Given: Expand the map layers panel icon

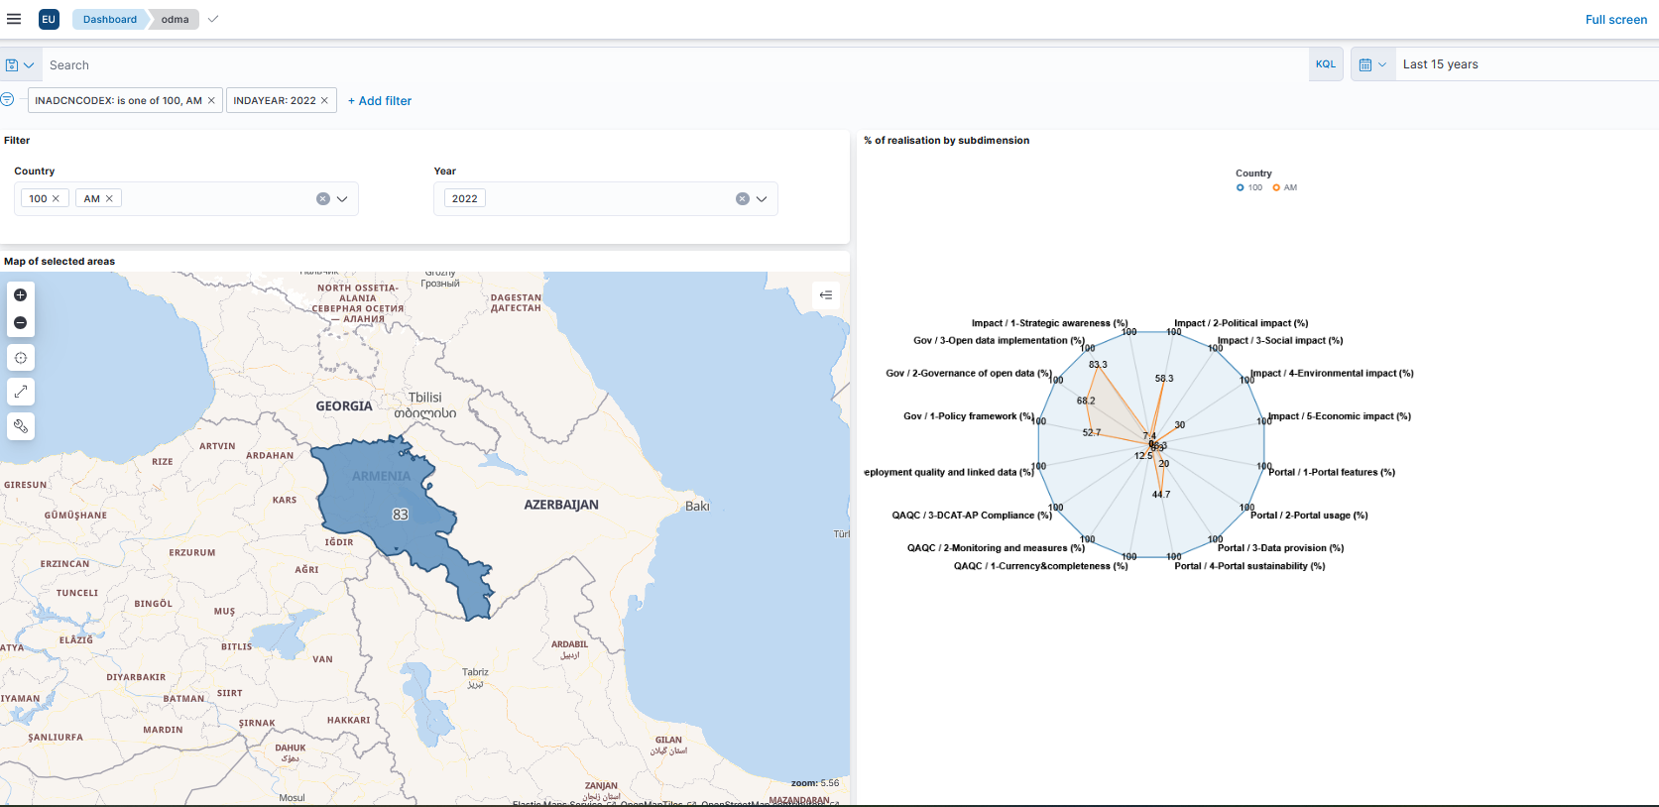Looking at the screenshot, I should pyautogui.click(x=825, y=295).
